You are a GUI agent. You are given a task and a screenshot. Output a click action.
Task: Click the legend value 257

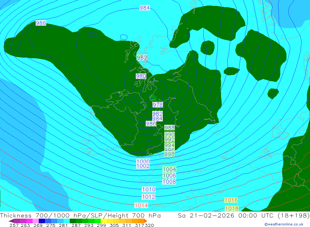14,225
